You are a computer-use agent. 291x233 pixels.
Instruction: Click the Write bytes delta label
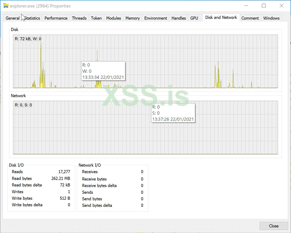click(x=27, y=205)
